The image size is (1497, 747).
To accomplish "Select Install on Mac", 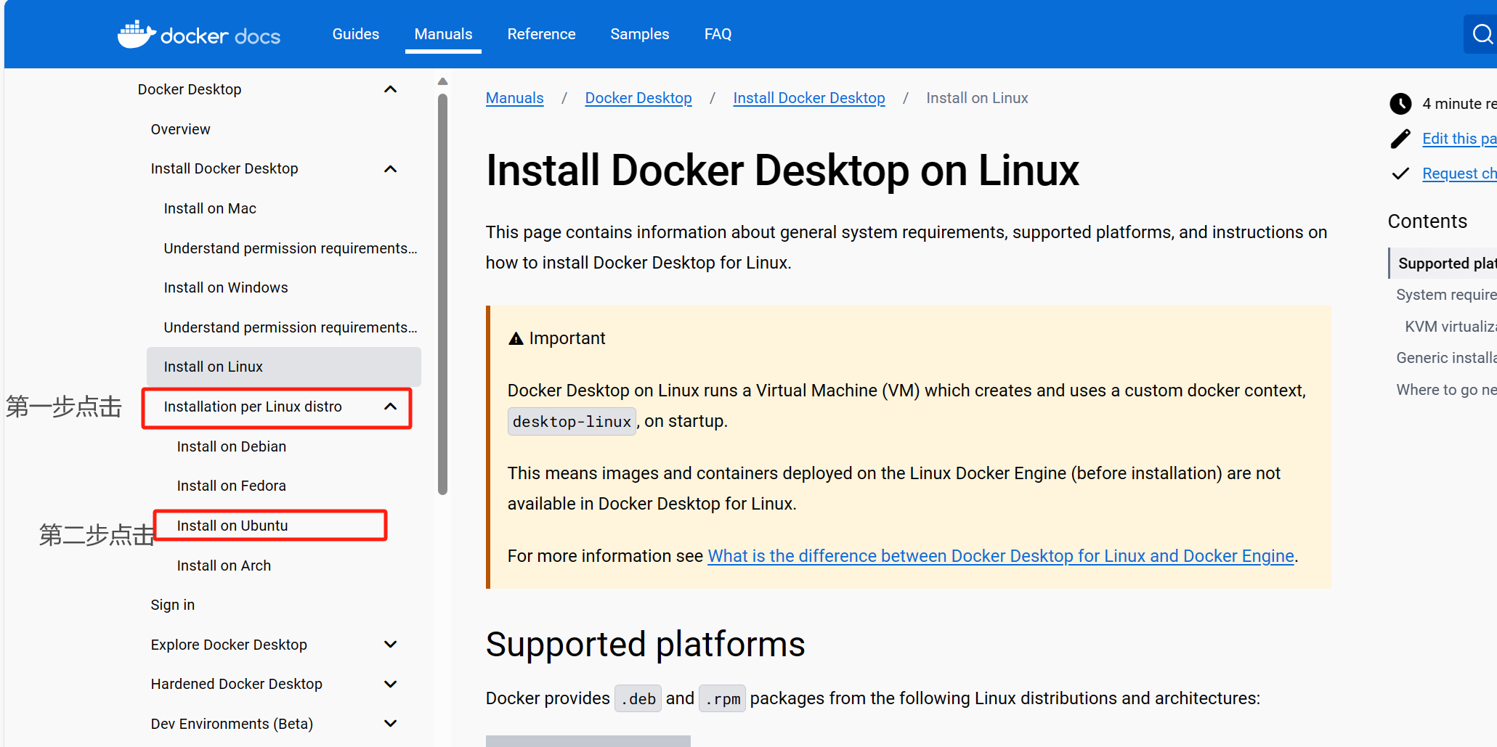I will [x=210, y=208].
